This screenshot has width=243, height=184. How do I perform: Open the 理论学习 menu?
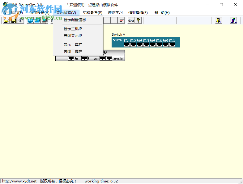115,13
